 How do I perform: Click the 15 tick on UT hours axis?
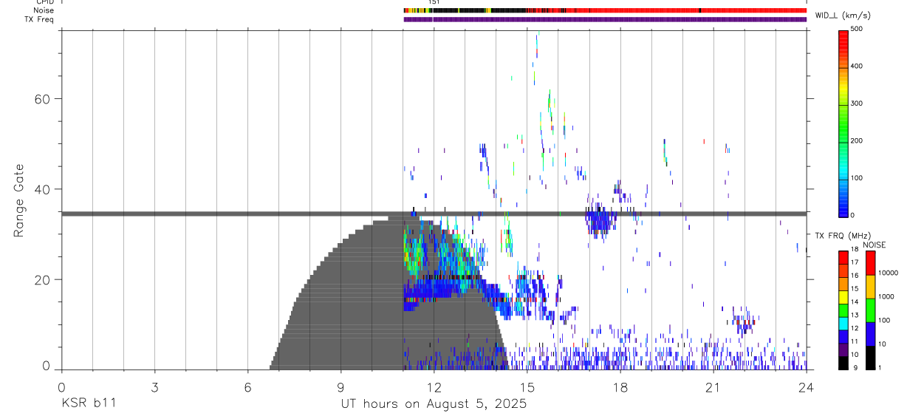[x=527, y=386]
